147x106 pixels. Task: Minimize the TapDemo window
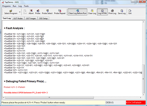(133, 1)
